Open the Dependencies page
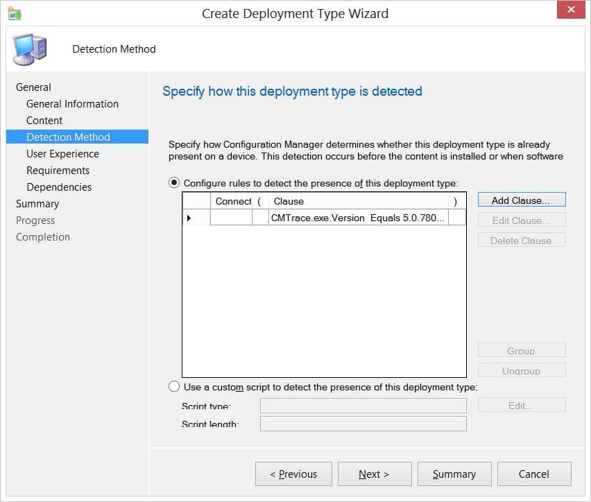 coord(59,187)
